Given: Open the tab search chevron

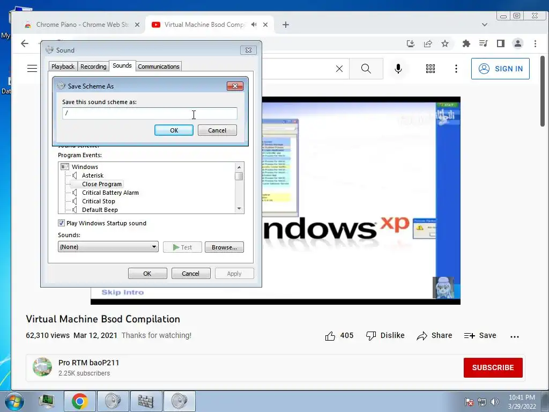Looking at the screenshot, I should pyautogui.click(x=485, y=25).
